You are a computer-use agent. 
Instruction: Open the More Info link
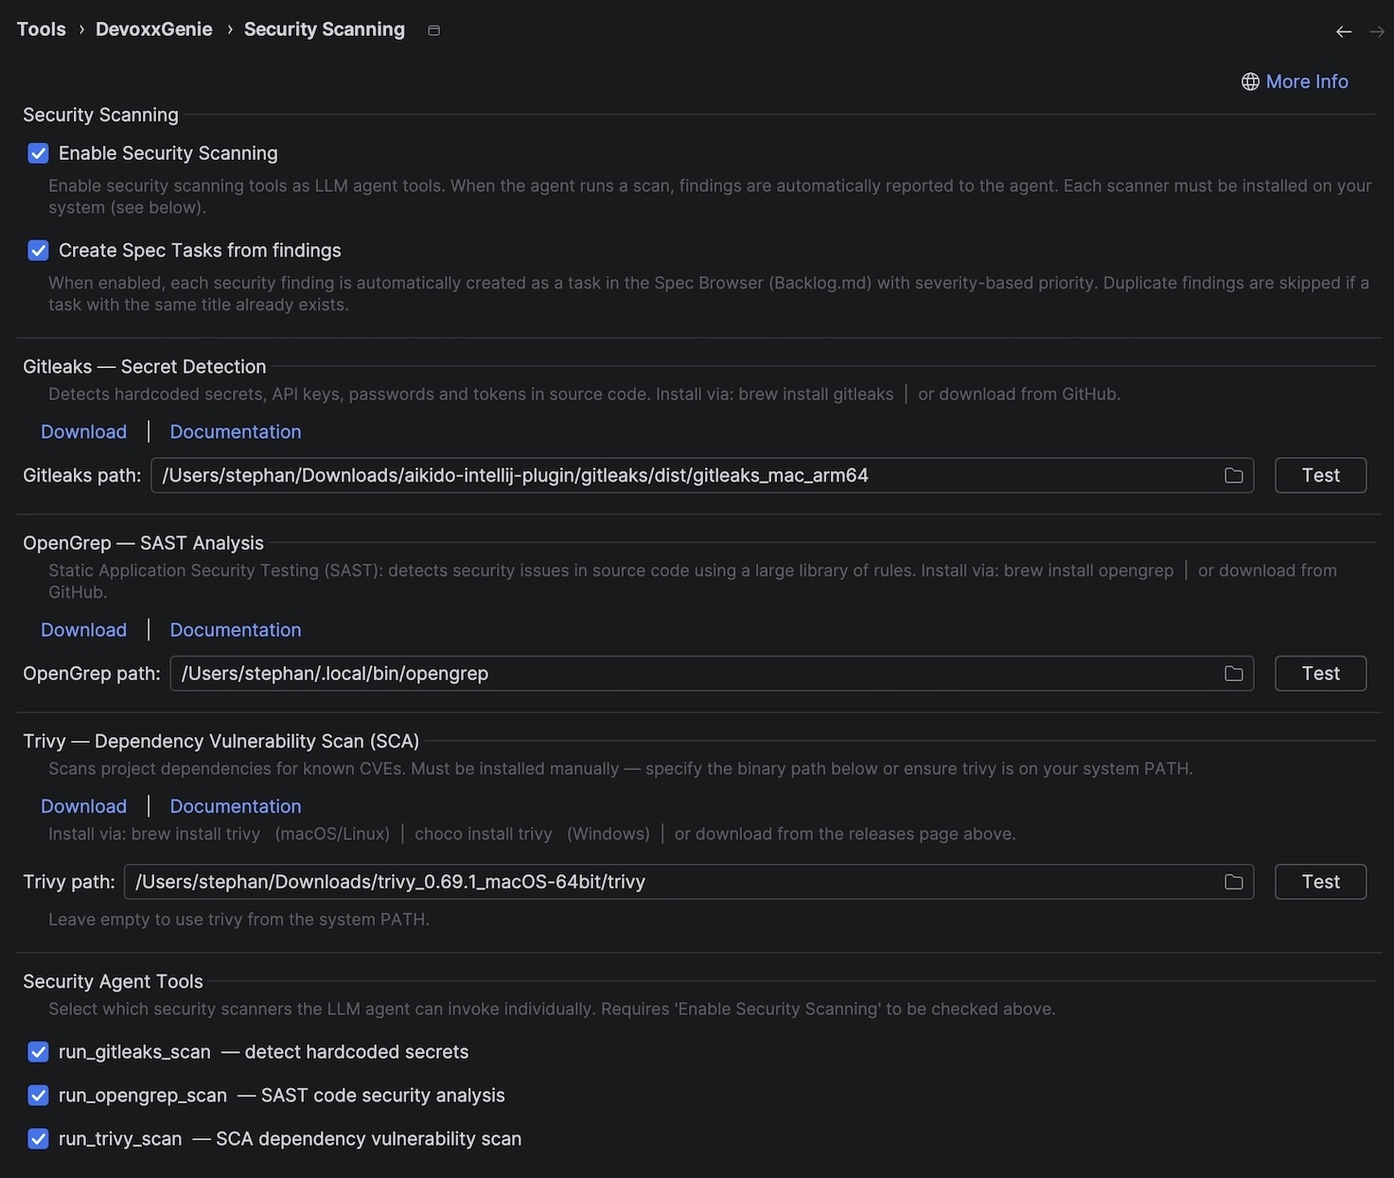pos(1307,81)
